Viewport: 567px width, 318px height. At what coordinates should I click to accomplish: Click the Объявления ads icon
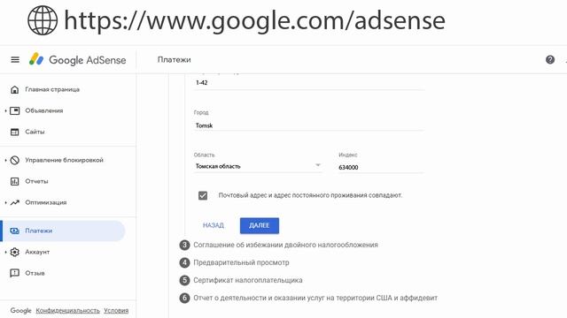pos(15,110)
